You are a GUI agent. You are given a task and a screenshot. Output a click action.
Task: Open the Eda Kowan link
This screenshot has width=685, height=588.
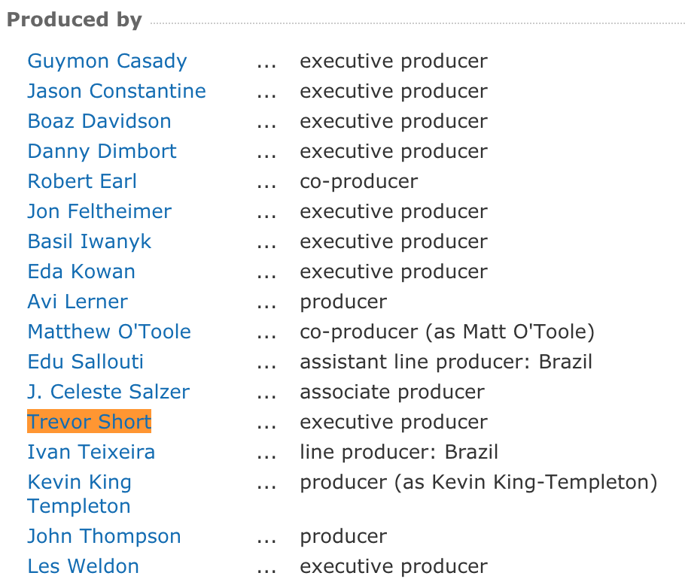point(81,271)
